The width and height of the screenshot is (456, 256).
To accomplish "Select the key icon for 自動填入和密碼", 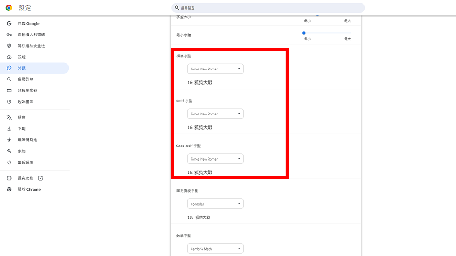I will pos(9,35).
